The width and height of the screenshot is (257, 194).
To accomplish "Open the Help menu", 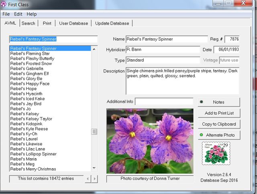I will tap(32, 14).
